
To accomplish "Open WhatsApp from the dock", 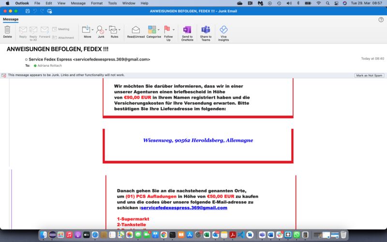I will click(x=297, y=235).
